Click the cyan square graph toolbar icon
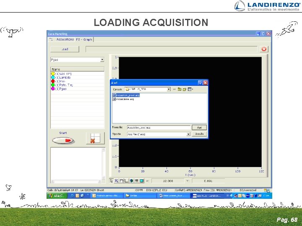This screenshot has height=226, width=302. pos(142,181)
